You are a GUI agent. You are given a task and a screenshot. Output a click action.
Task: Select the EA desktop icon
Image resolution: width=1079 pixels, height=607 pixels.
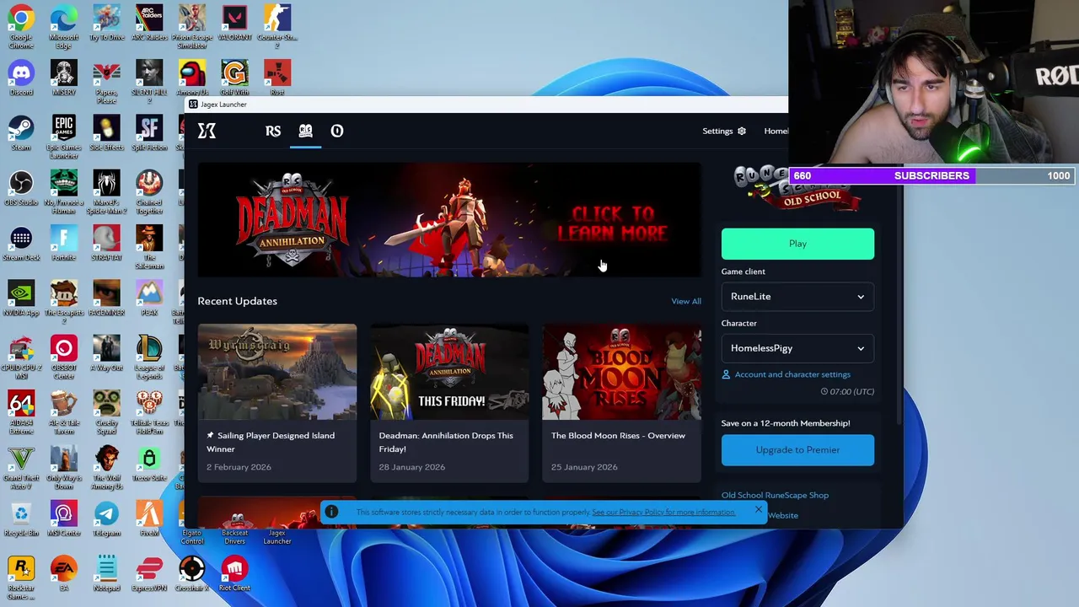coord(63,573)
